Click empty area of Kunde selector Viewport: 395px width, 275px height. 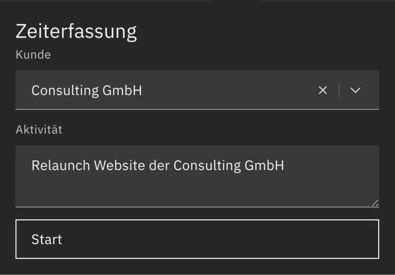point(227,90)
